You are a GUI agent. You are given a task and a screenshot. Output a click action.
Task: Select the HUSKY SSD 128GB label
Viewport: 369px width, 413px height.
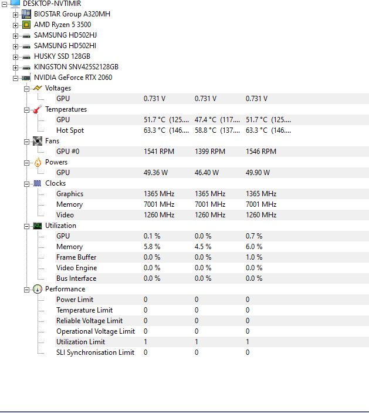(62, 56)
